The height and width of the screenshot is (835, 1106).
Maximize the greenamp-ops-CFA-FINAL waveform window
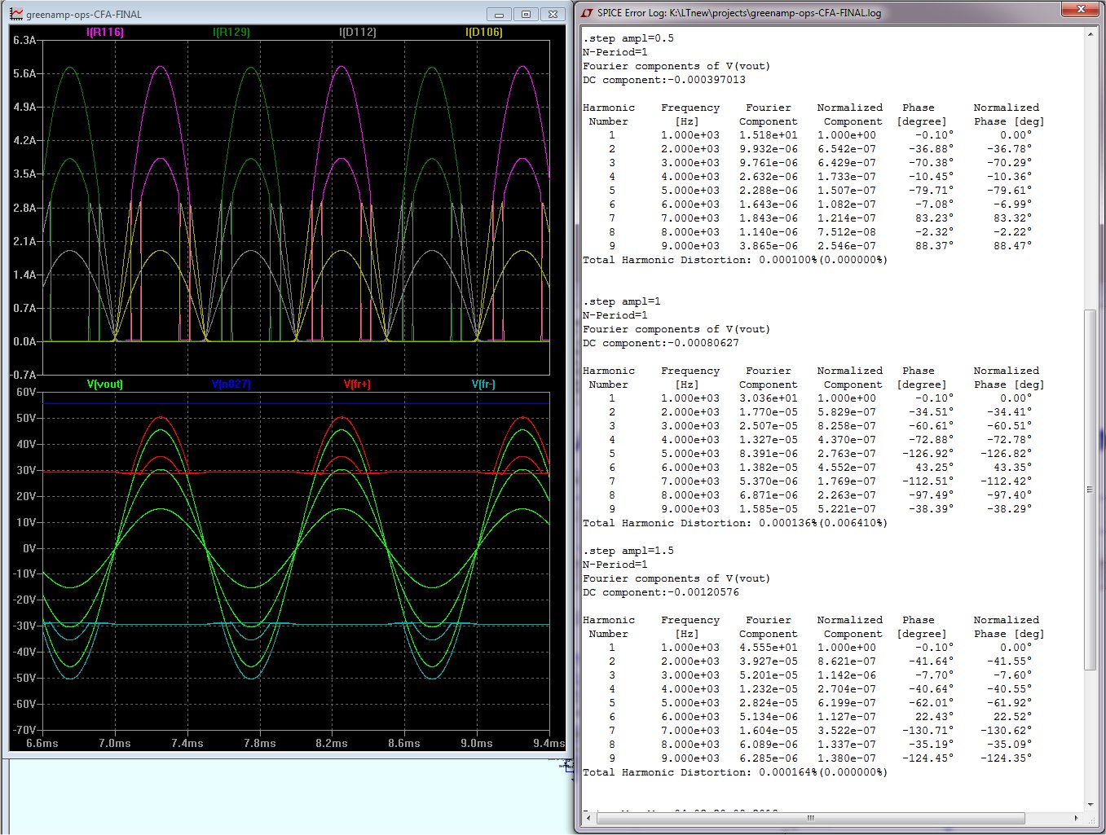[526, 15]
